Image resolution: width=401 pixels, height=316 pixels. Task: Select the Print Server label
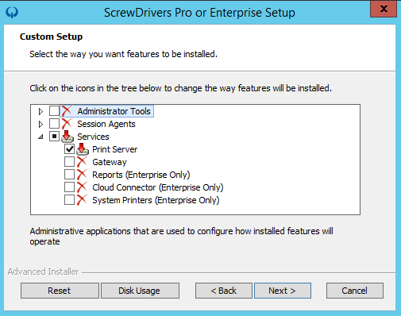(115, 149)
